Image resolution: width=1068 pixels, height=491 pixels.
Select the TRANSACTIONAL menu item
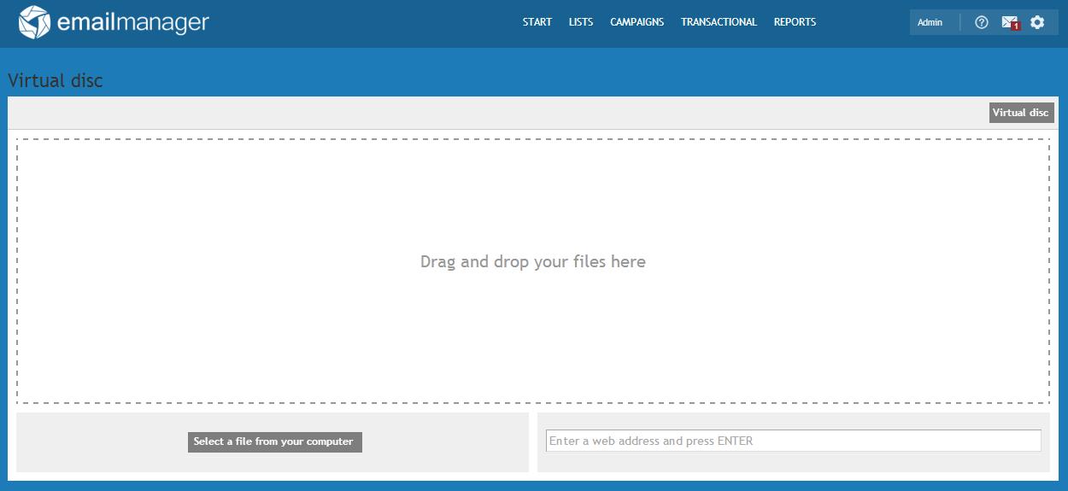click(x=719, y=22)
